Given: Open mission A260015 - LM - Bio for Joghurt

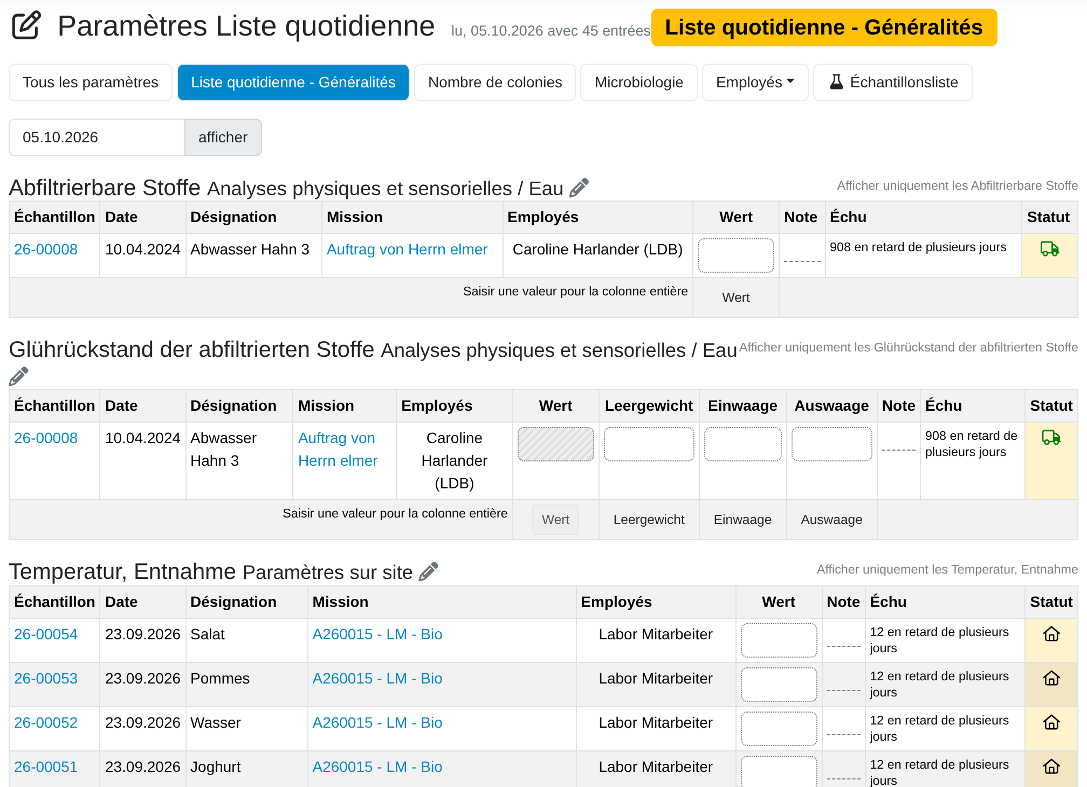Looking at the screenshot, I should click(x=377, y=767).
